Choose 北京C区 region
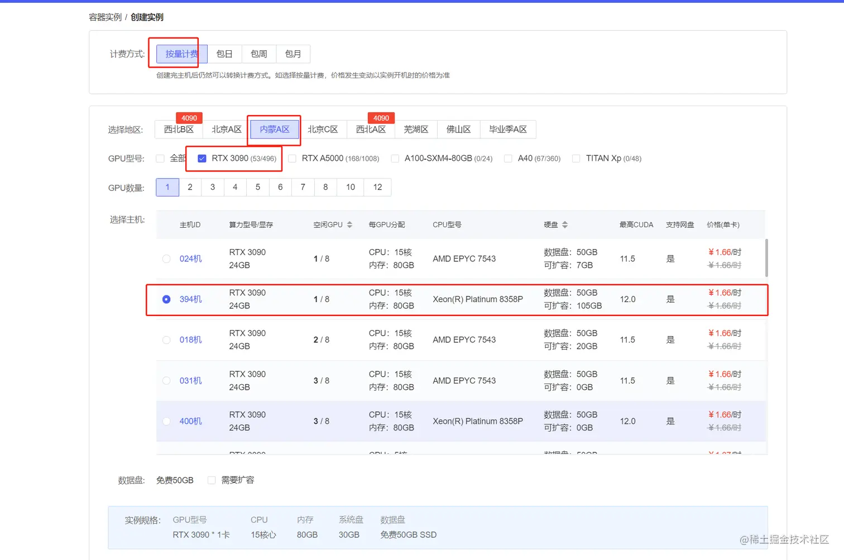This screenshot has width=844, height=560. coord(323,130)
